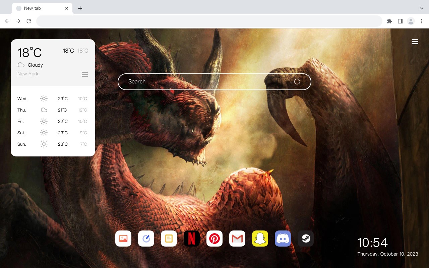The image size is (429, 268).
Task: Select the Sat. forecast row label
Action: tap(21, 133)
